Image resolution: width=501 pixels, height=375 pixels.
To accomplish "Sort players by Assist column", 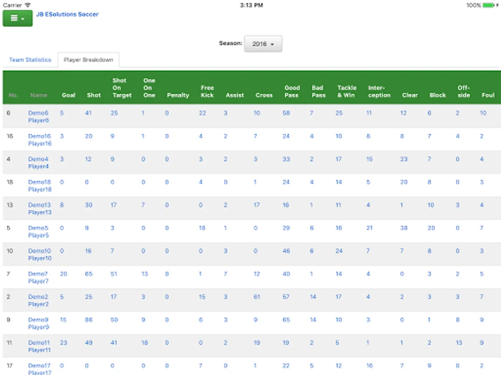I will click(x=235, y=95).
